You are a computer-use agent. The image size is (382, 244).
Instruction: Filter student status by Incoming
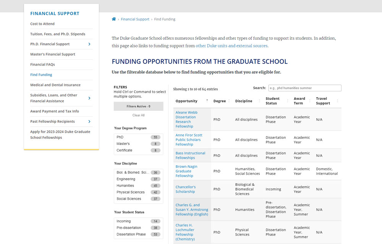(x=138, y=221)
